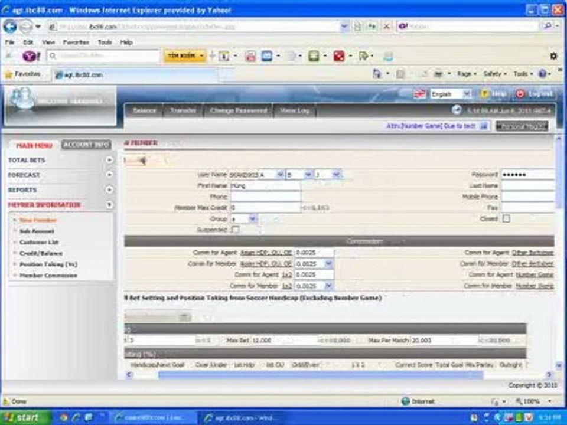567x425 pixels.
Task: Open the Change Password tab
Action: click(239, 110)
